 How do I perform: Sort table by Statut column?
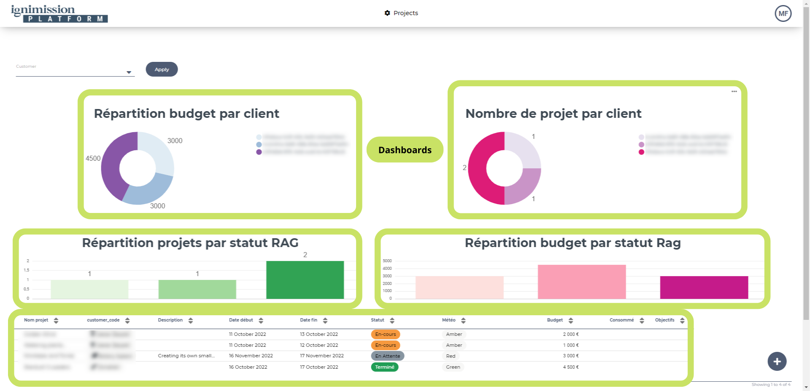point(392,321)
